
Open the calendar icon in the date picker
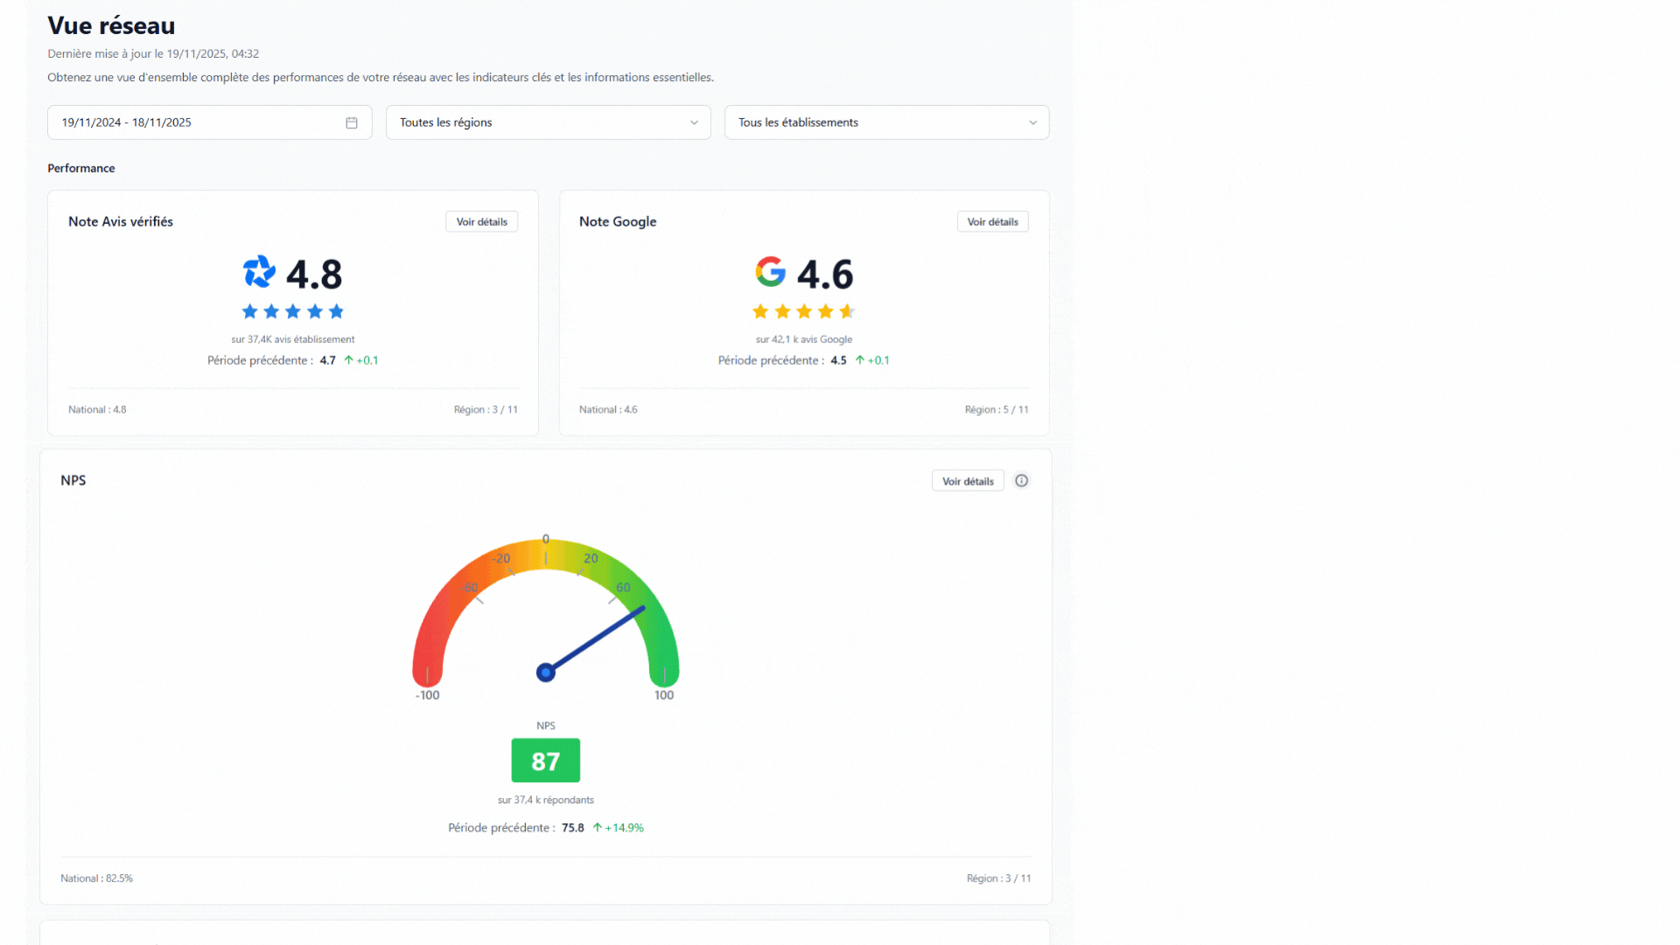[352, 122]
